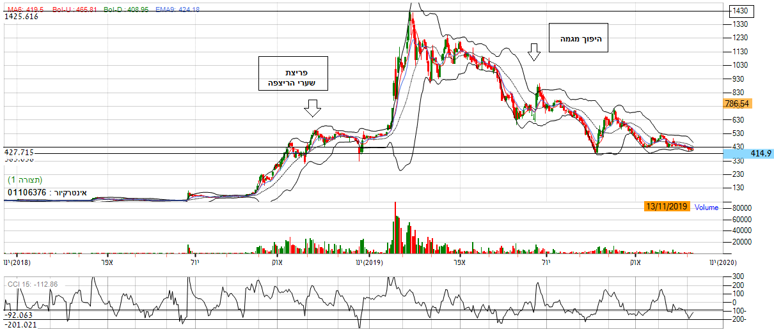774x332 pixels.
Task: Click the down arrow under the פריצת שערי הריצפה box
Action: tap(312, 110)
